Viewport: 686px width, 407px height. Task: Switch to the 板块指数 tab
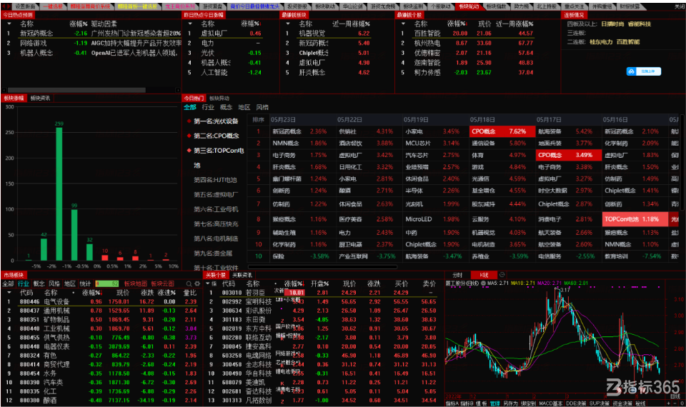[x=496, y=6]
